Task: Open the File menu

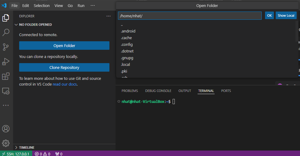Action: tap(14, 5)
